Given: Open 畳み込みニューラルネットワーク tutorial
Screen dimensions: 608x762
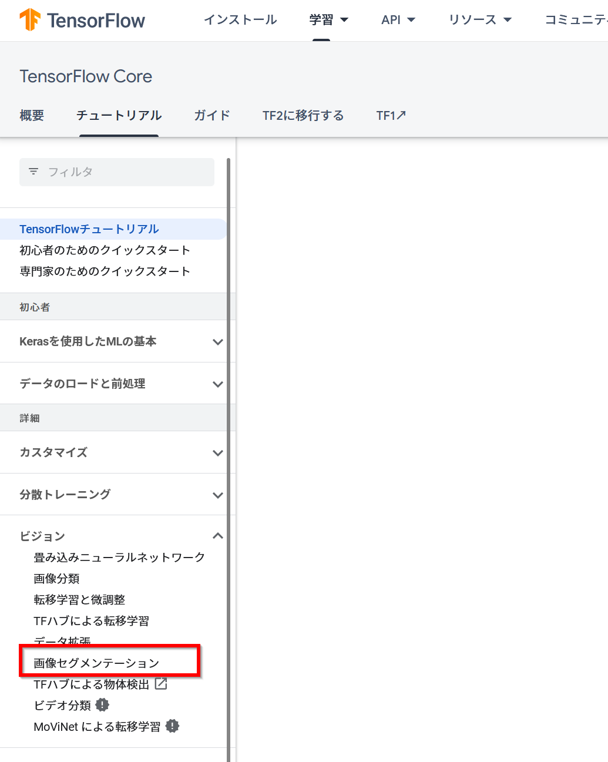Looking at the screenshot, I should point(119,557).
